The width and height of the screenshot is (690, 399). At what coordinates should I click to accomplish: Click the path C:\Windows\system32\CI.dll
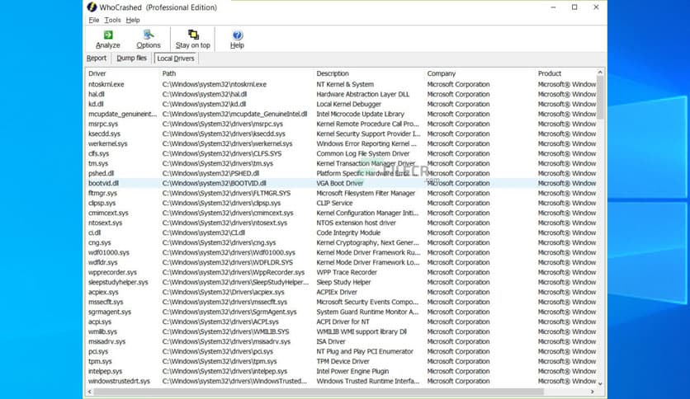[x=203, y=232]
